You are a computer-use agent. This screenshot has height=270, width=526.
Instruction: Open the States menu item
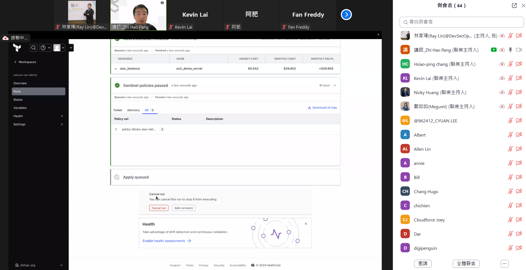(x=18, y=100)
